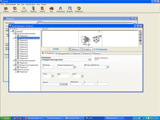Select Переход 2 row under 010
The width and height of the screenshot is (160, 120).
tap(24, 42)
